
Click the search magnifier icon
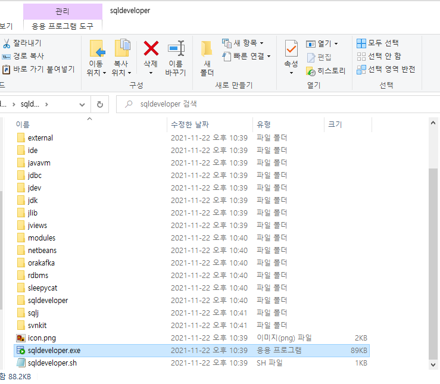coord(129,104)
